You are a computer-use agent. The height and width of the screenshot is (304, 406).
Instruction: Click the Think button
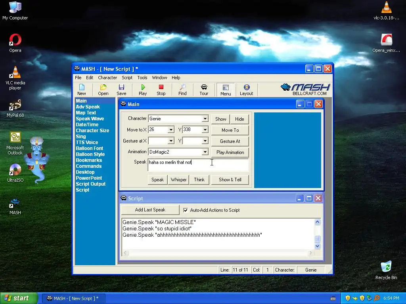click(x=199, y=180)
